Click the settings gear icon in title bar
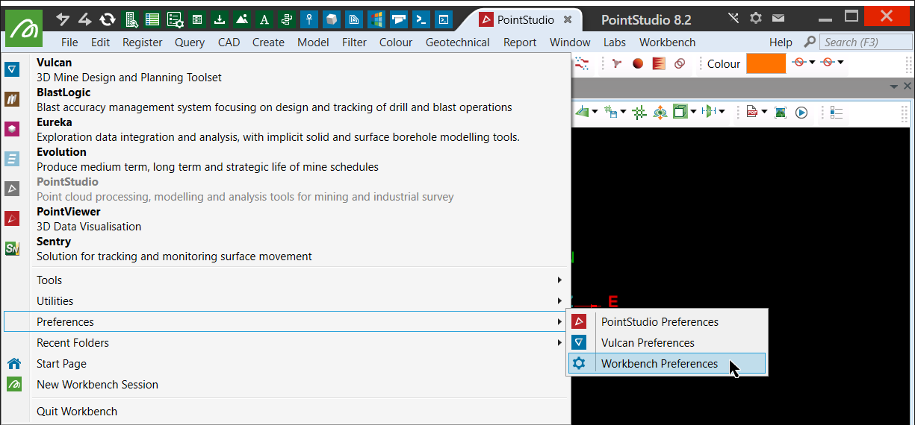 [756, 18]
